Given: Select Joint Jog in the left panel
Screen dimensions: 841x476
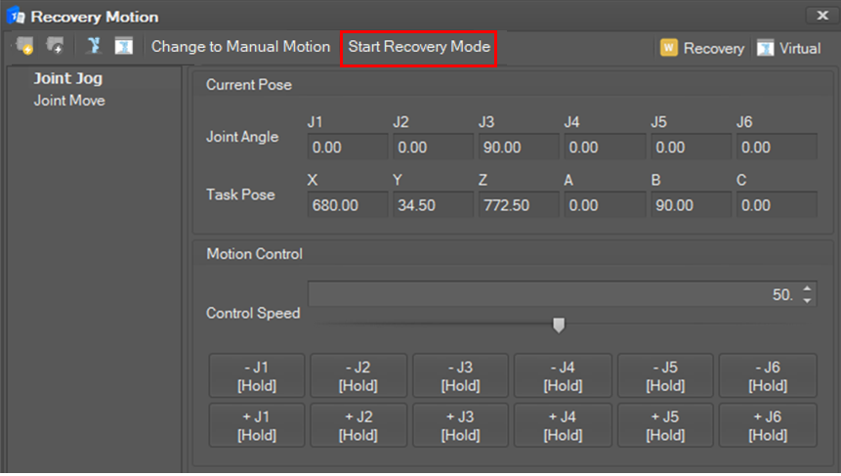Looking at the screenshot, I should point(68,78).
